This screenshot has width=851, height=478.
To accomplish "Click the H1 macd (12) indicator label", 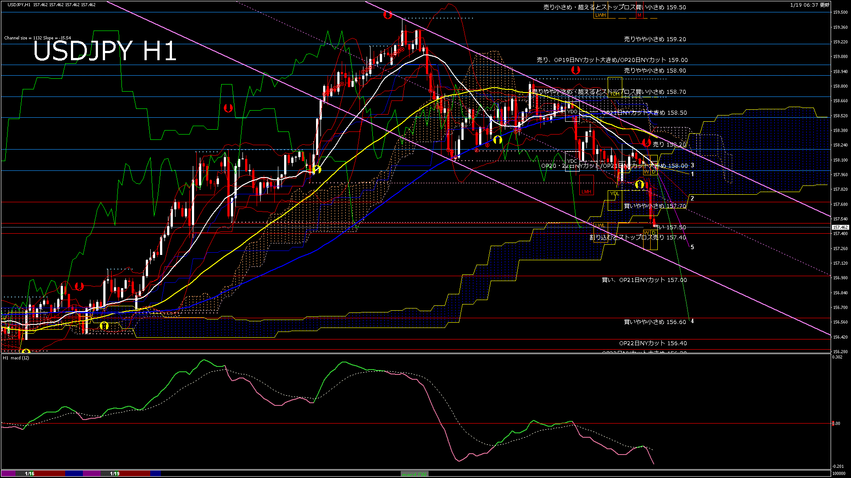I will click(x=16, y=358).
